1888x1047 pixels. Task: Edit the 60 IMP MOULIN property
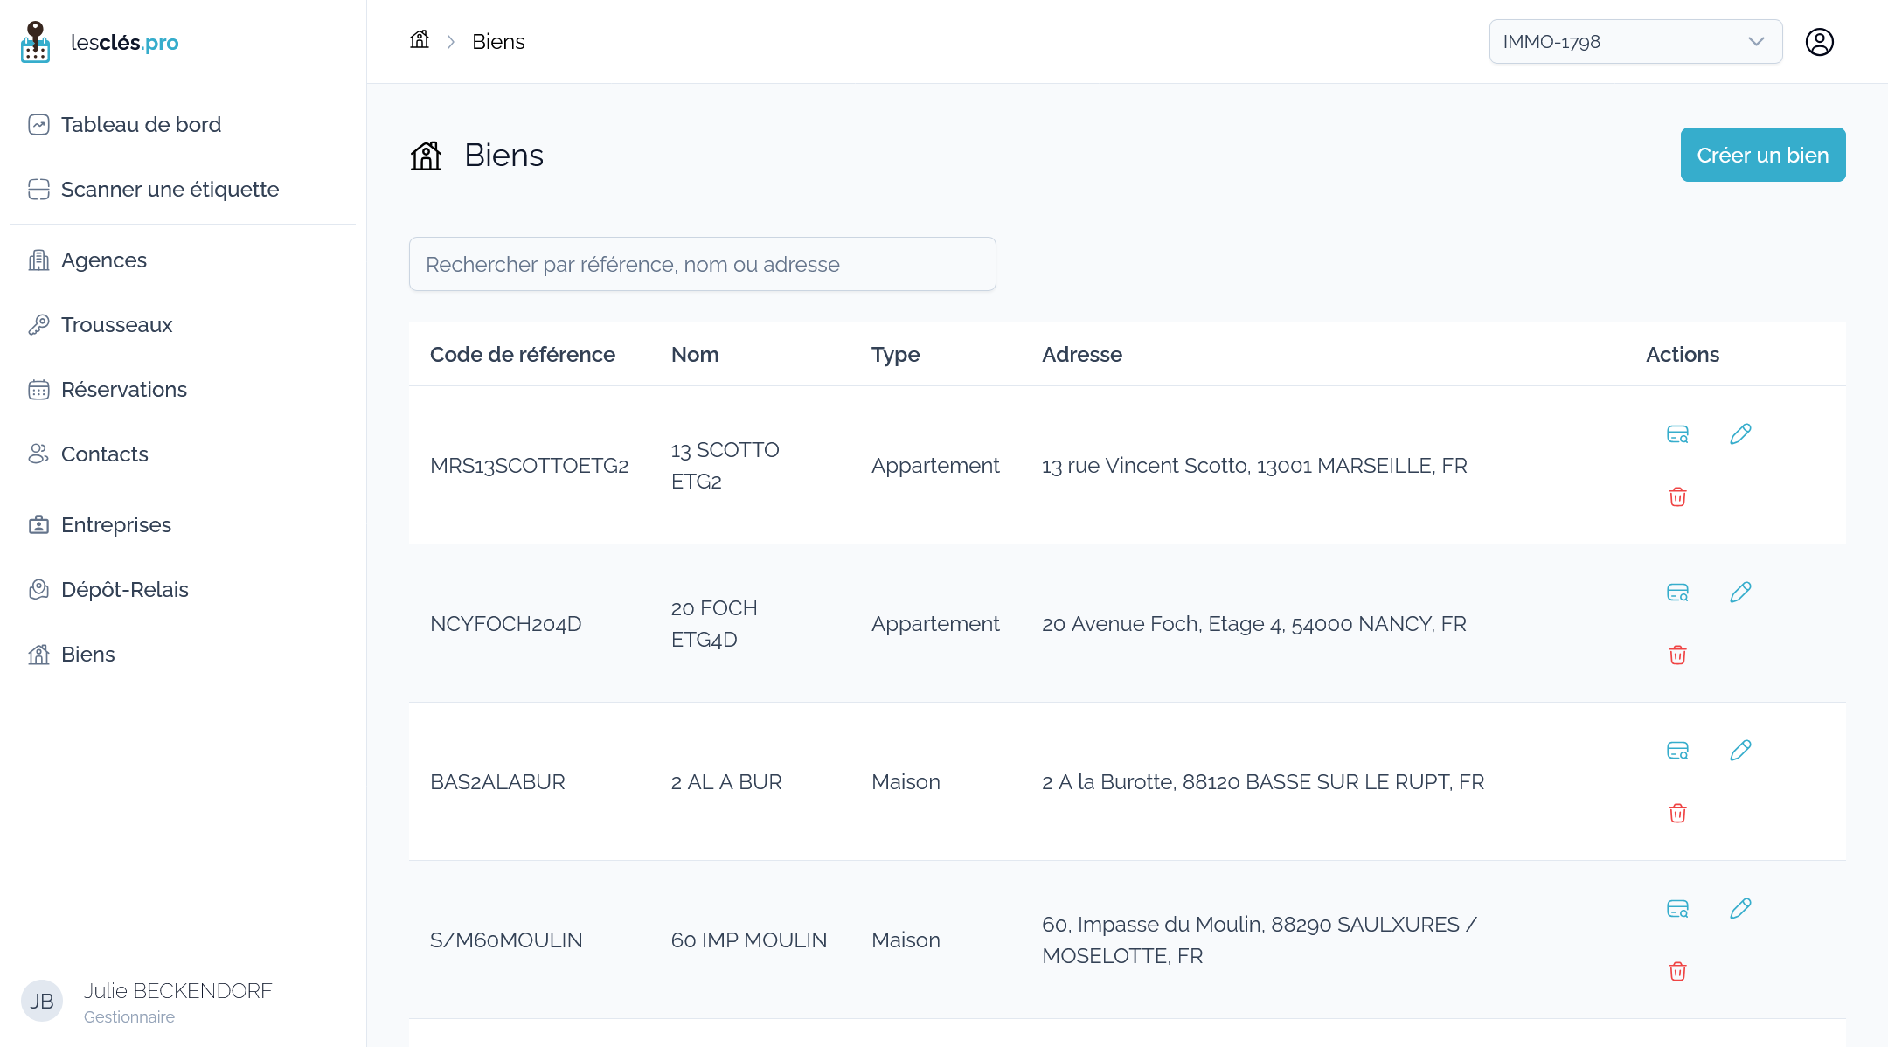click(1740, 909)
